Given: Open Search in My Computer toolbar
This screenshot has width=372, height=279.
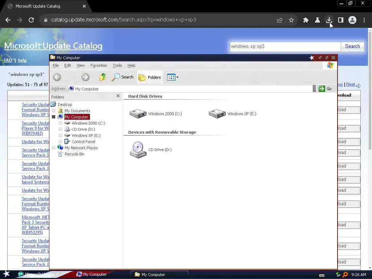Looking at the screenshot, I should [x=122, y=77].
